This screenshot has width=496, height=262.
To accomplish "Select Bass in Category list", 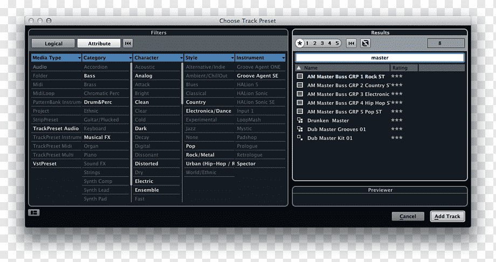I will (x=89, y=75).
